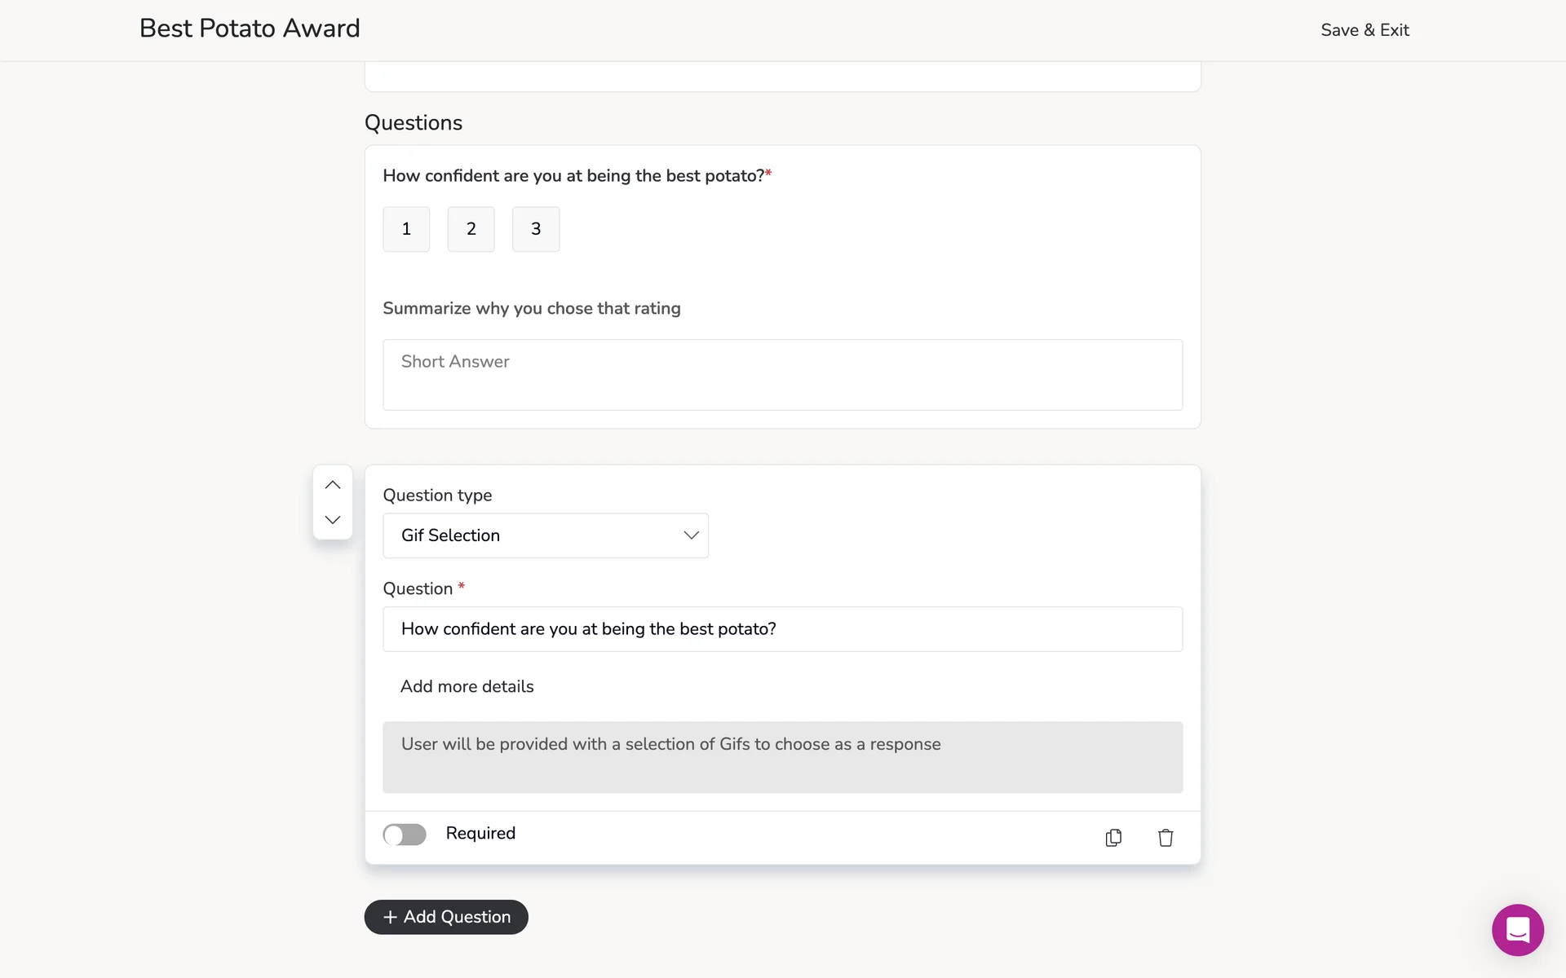
Task: Click the Best Potato Award title
Action: click(x=250, y=29)
